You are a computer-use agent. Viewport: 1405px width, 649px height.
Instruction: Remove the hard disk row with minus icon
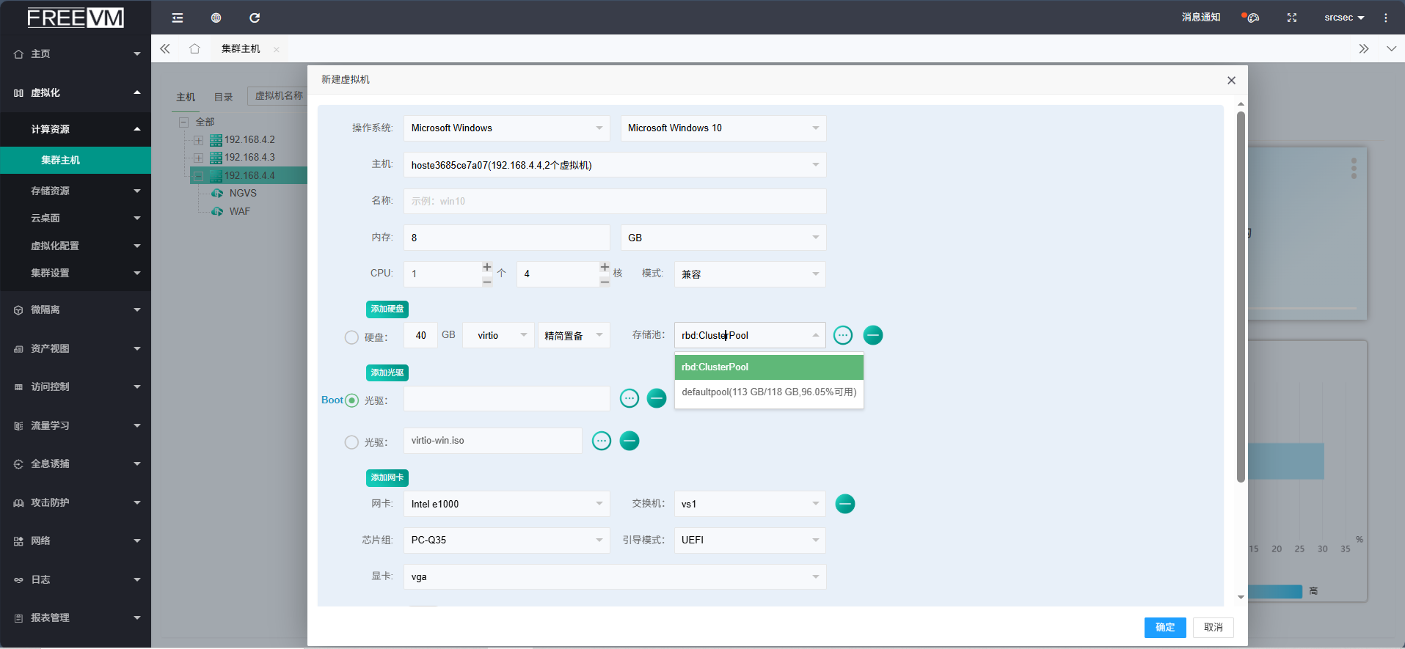click(x=872, y=335)
